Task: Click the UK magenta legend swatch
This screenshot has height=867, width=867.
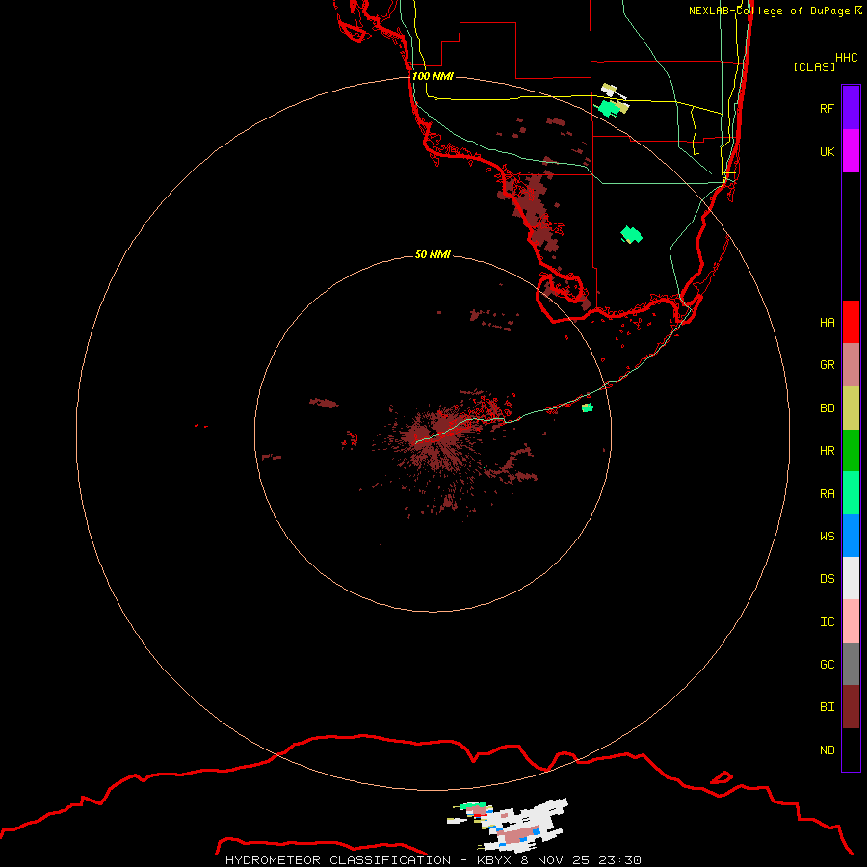Action: click(x=851, y=151)
